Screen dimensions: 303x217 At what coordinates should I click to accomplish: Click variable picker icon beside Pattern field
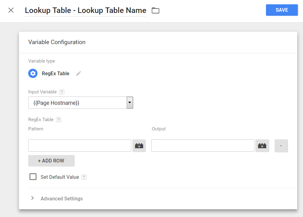coord(139,146)
